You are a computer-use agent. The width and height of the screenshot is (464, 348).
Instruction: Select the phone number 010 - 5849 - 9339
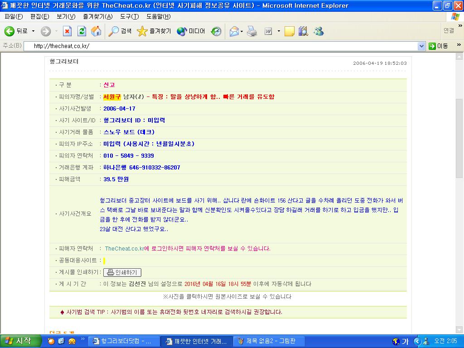tap(128, 156)
